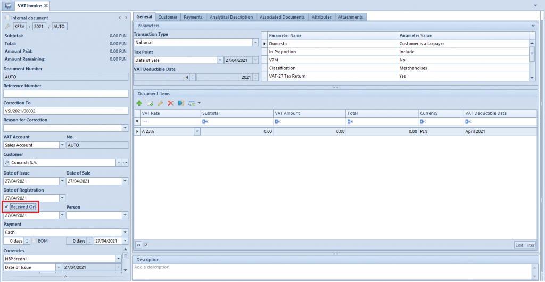Click the ellipsis button next to the Customer field

pyautogui.click(x=125, y=162)
